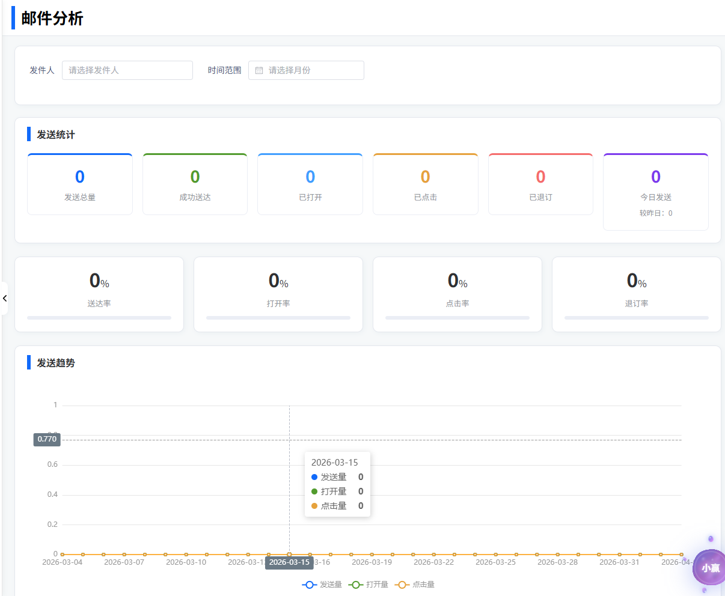The height and width of the screenshot is (596, 725).
Task: Click the 退订率 rate card
Action: coord(637,294)
